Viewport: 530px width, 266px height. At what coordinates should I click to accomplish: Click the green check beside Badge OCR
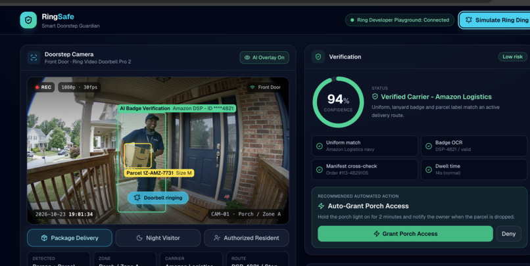428,146
